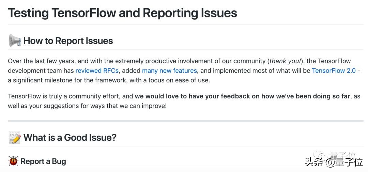The width and height of the screenshot is (368, 172).
Task: Open the "TensorFlow 2.0" link
Action: tap(334, 71)
